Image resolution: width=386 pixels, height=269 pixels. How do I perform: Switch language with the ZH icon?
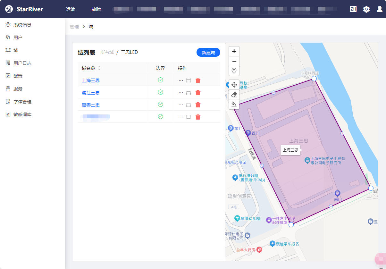click(353, 9)
